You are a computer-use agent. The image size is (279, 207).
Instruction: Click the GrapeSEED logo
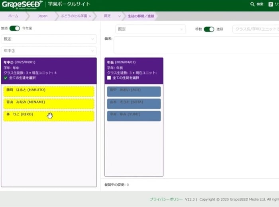pyautogui.click(x=22, y=5)
